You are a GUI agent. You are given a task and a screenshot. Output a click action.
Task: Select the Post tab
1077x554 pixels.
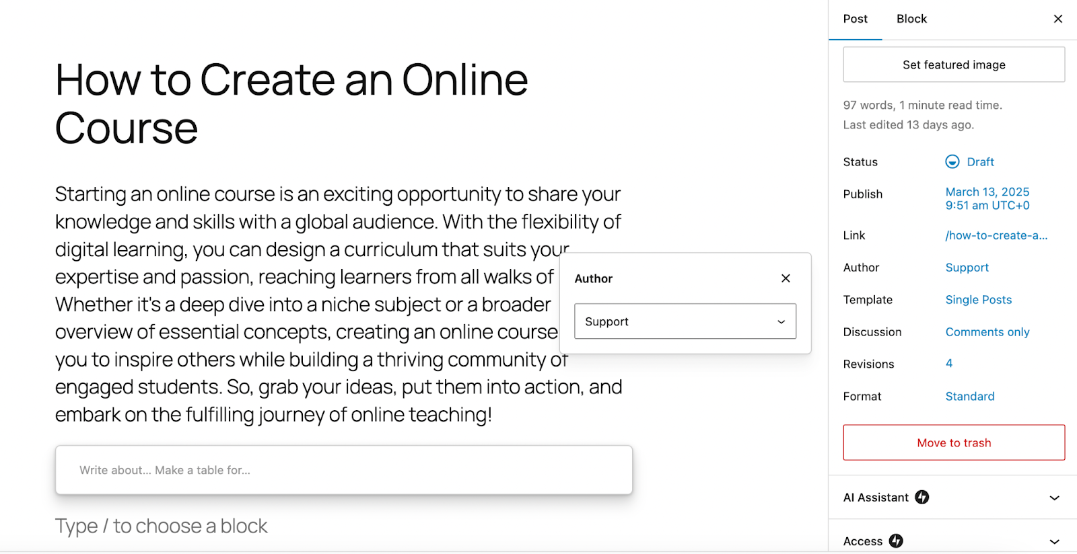tap(855, 19)
